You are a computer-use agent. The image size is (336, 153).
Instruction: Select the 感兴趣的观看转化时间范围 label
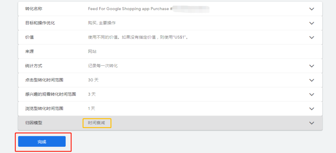click(51, 94)
